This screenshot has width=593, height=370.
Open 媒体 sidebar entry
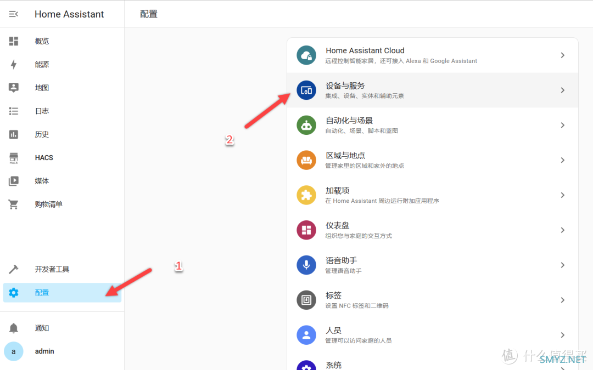(x=42, y=181)
